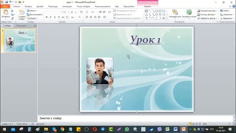
Task: Click the decrease font size icon
Action: (76, 12)
